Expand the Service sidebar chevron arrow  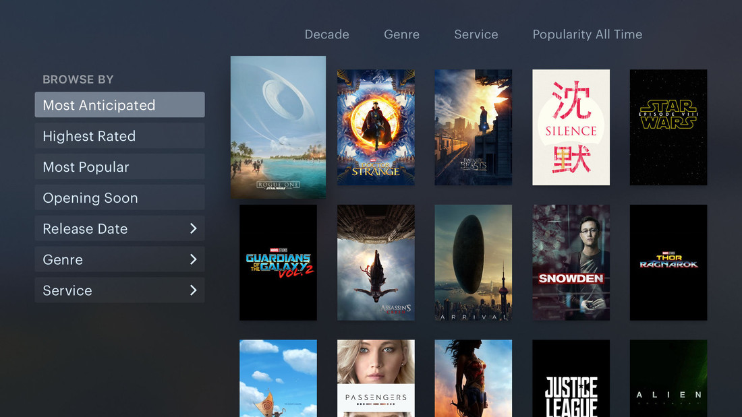pos(193,290)
